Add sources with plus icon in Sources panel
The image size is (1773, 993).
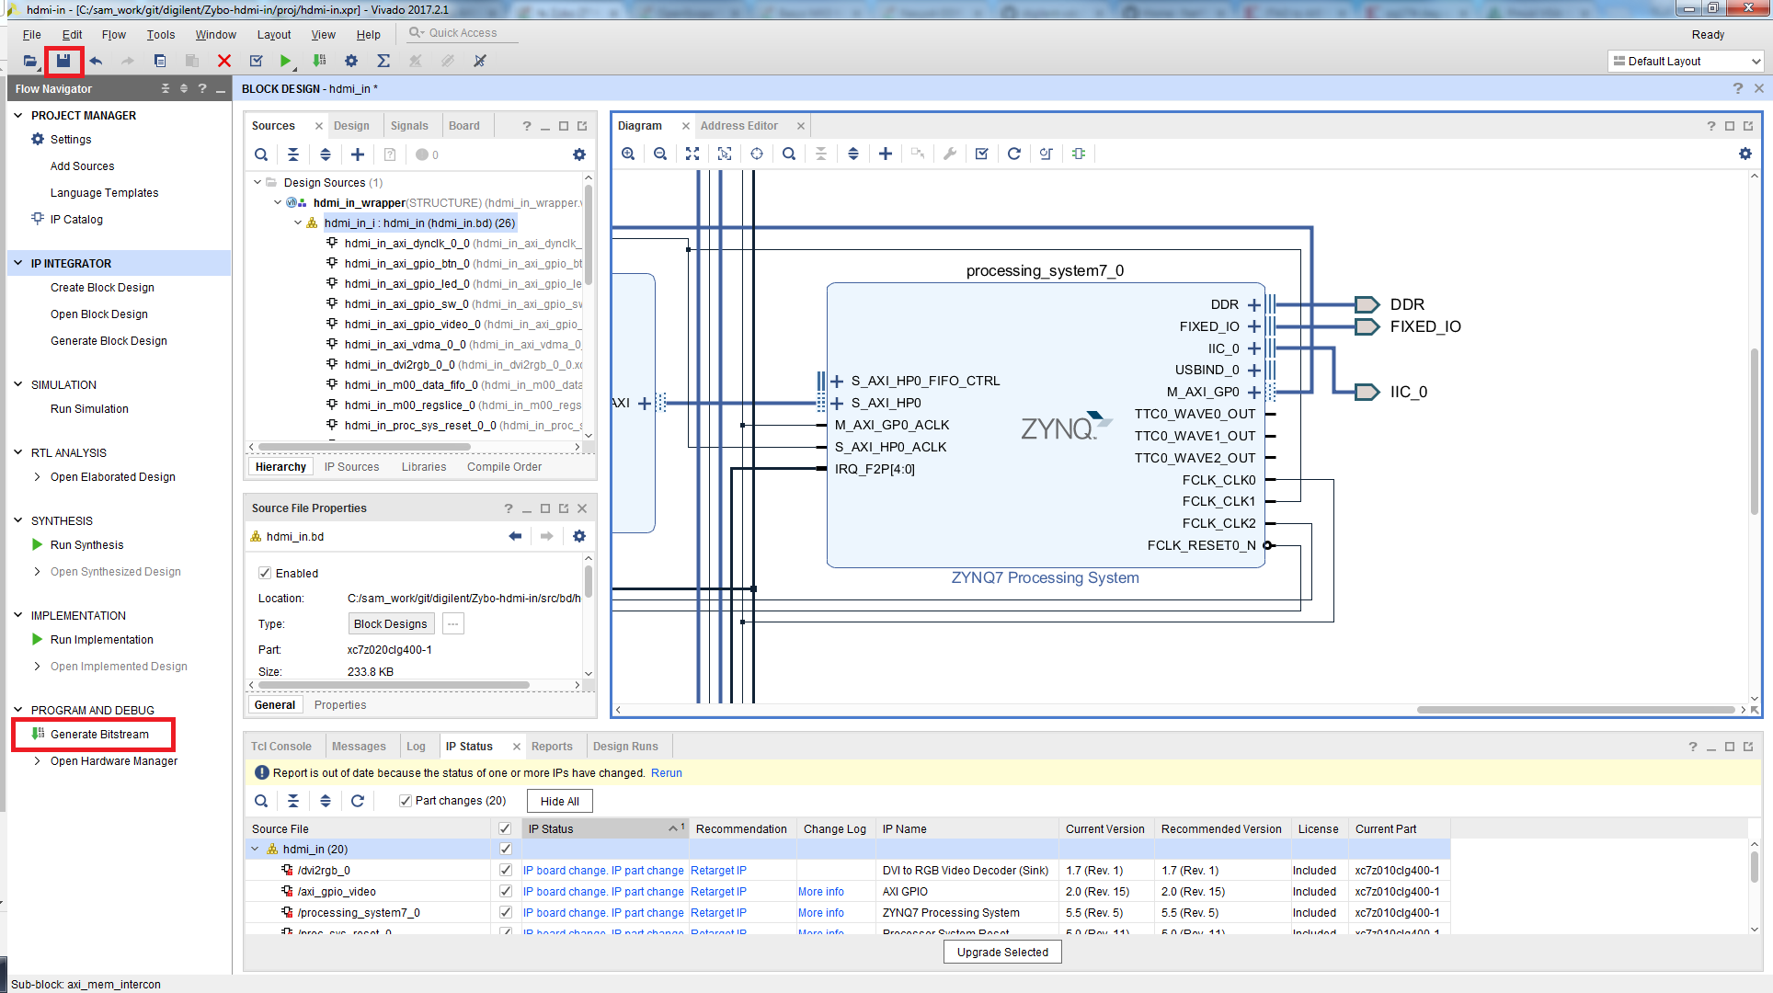(x=358, y=154)
